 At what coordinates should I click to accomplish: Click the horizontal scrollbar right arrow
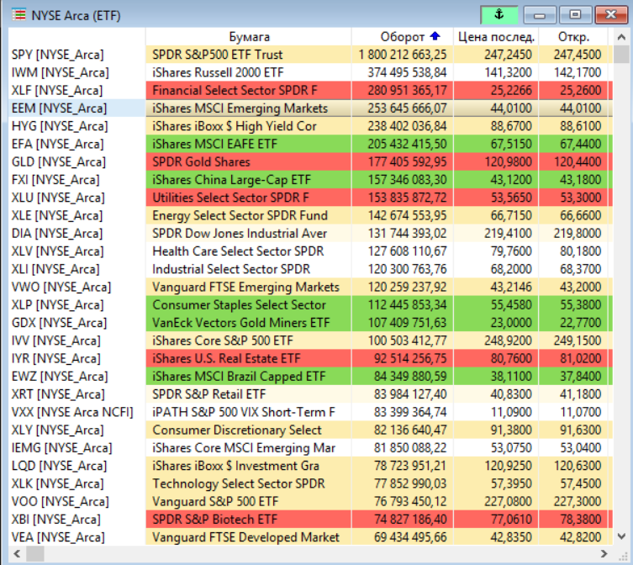602,552
